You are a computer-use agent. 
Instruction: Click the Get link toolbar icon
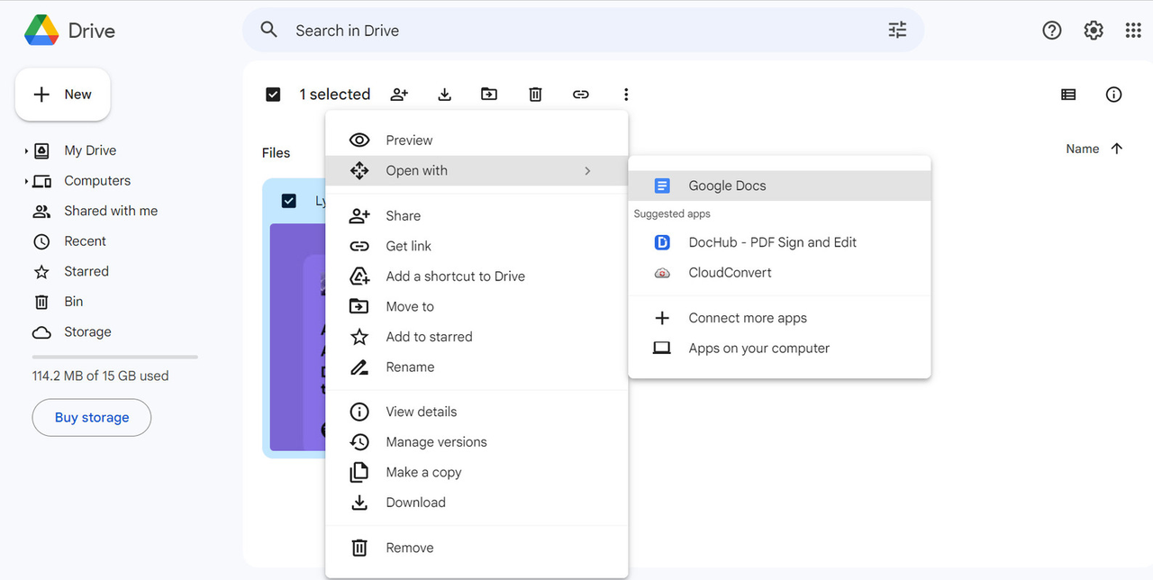pos(581,95)
